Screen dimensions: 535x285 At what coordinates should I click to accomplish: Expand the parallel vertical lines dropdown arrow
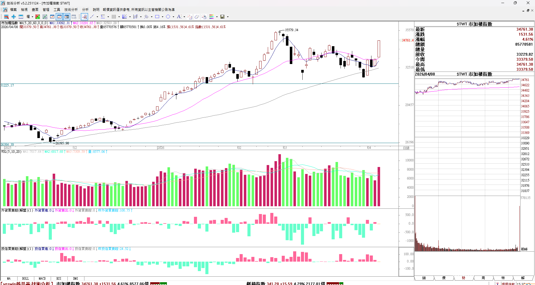pyautogui.click(x=119, y=17)
